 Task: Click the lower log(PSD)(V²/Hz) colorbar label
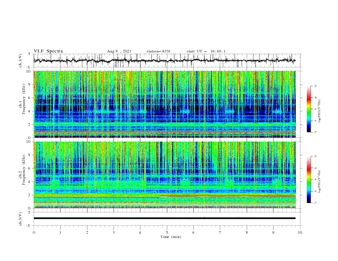pos(320,182)
